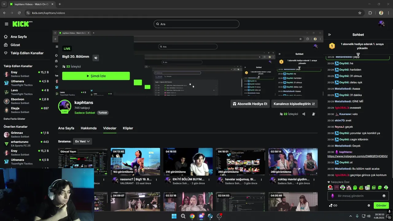Open user options icon next to share
Screen dimensions: 393x221
313,114
